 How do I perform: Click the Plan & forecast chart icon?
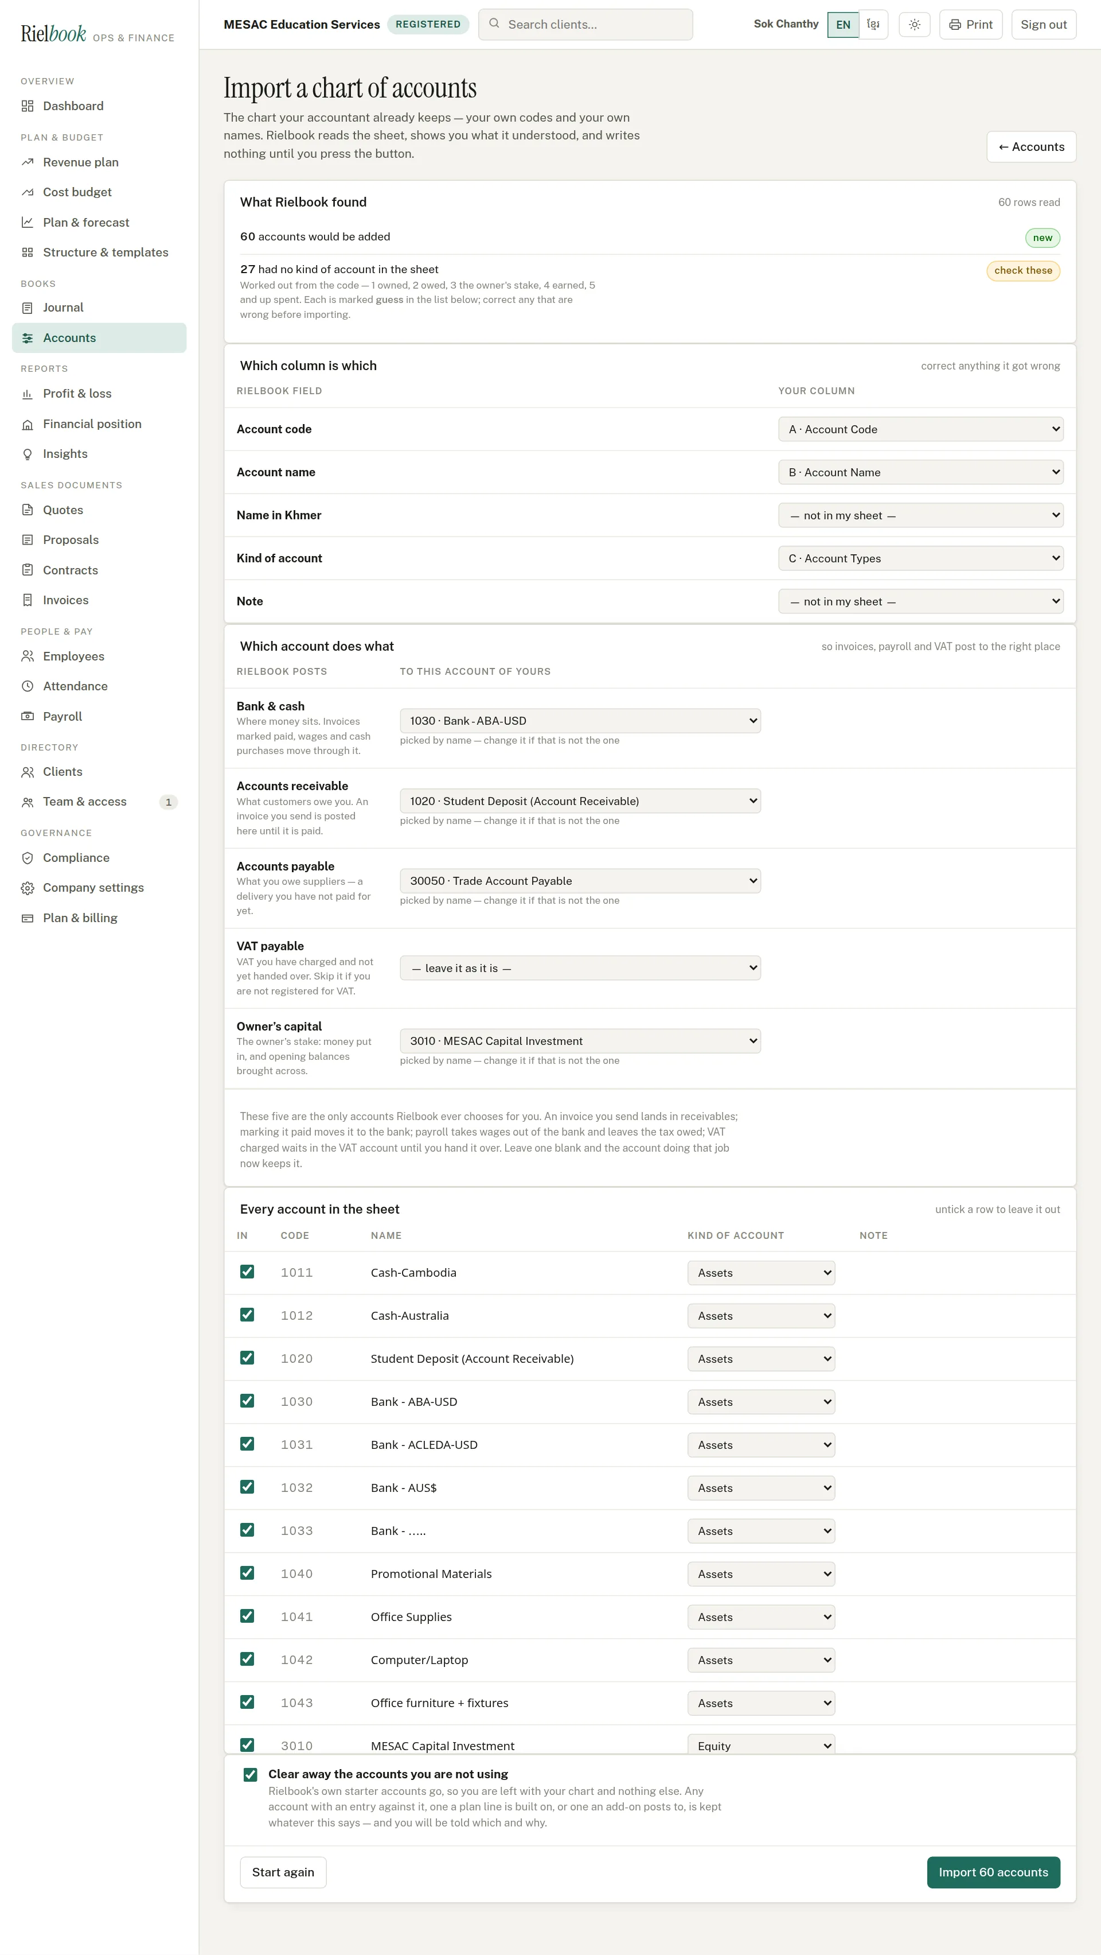28,223
